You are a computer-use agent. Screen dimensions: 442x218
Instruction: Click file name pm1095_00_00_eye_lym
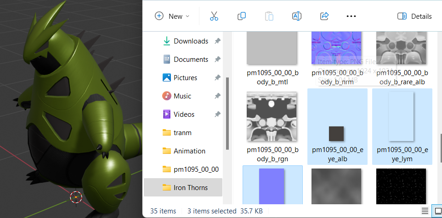point(402,154)
